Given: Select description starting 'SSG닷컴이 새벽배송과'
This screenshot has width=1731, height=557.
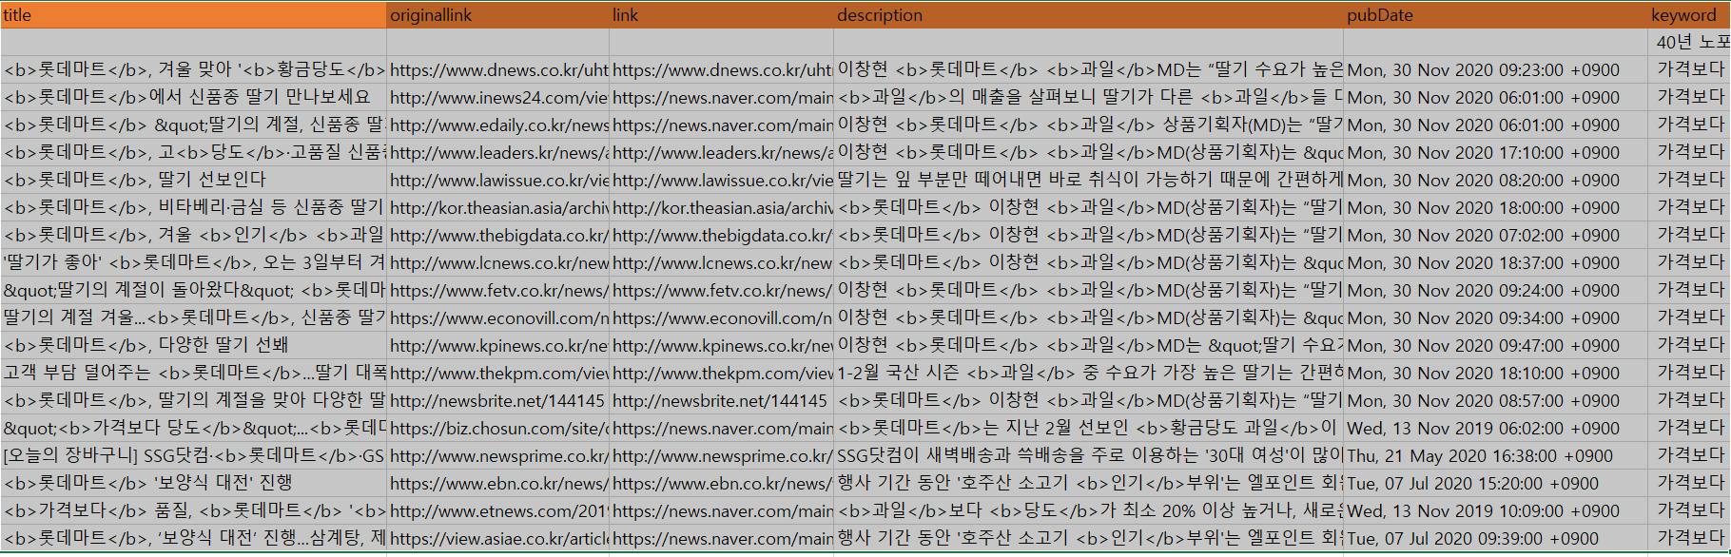Looking at the screenshot, I should click(1088, 456).
